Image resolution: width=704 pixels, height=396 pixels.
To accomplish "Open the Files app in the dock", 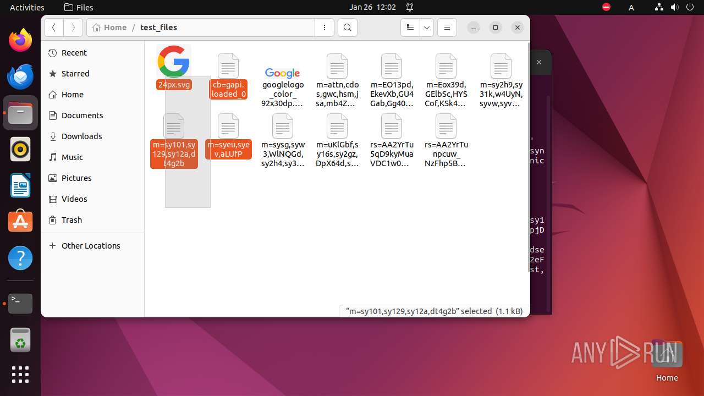I will coord(20,113).
